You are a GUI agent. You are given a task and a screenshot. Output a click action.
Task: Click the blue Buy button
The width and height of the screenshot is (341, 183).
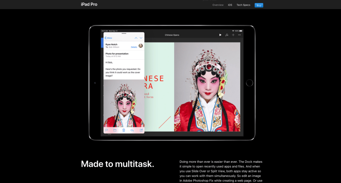pos(258,5)
